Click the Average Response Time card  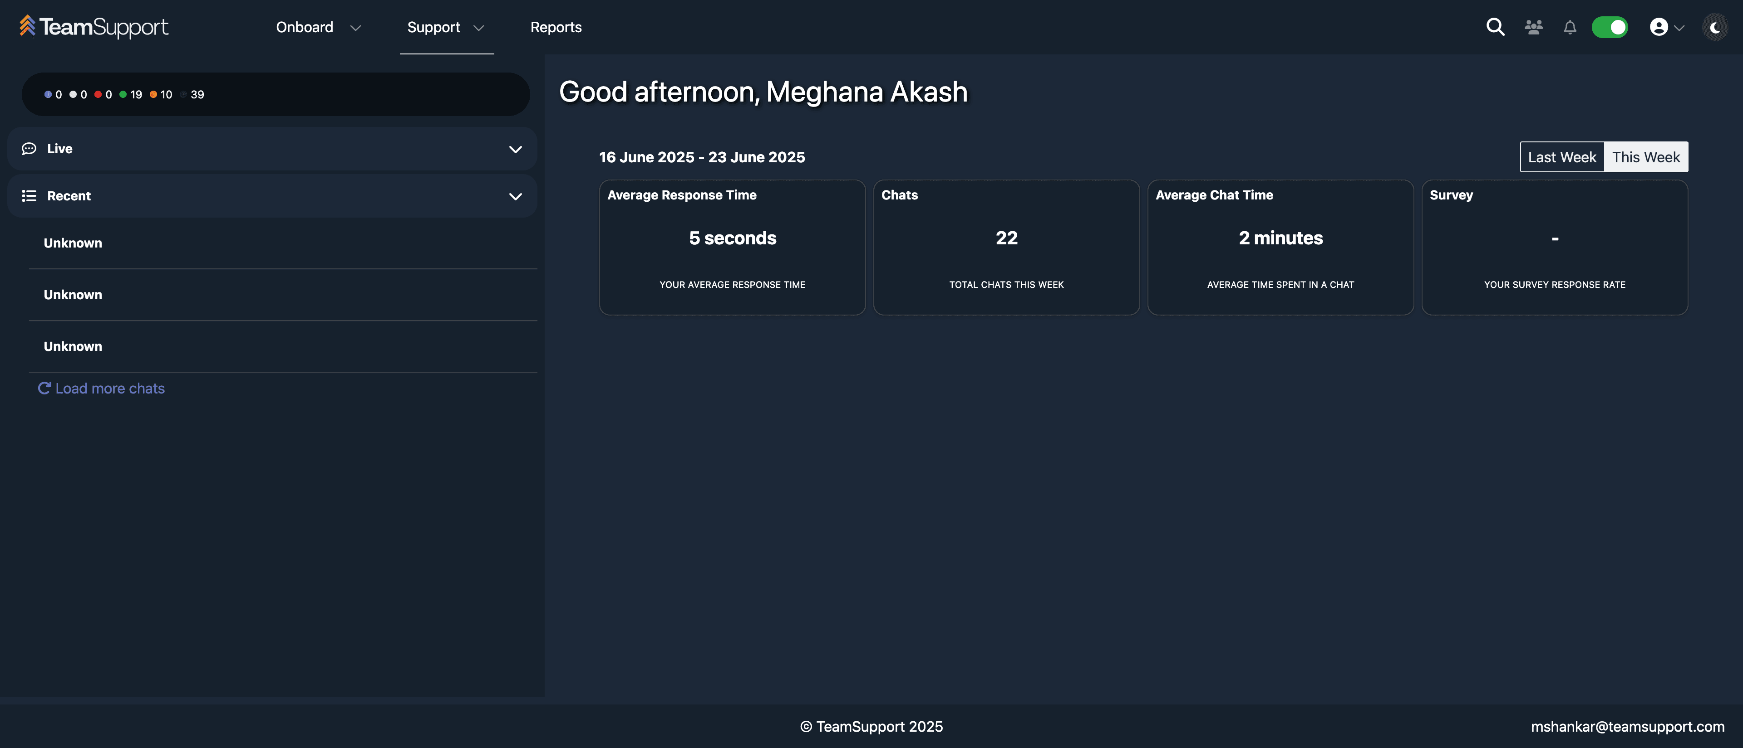[x=732, y=248]
